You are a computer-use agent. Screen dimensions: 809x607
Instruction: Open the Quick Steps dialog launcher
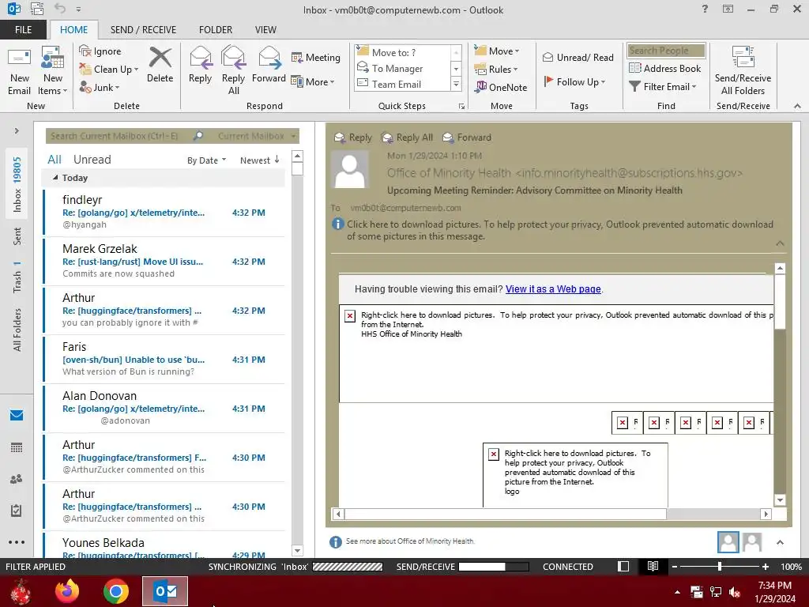point(461,106)
